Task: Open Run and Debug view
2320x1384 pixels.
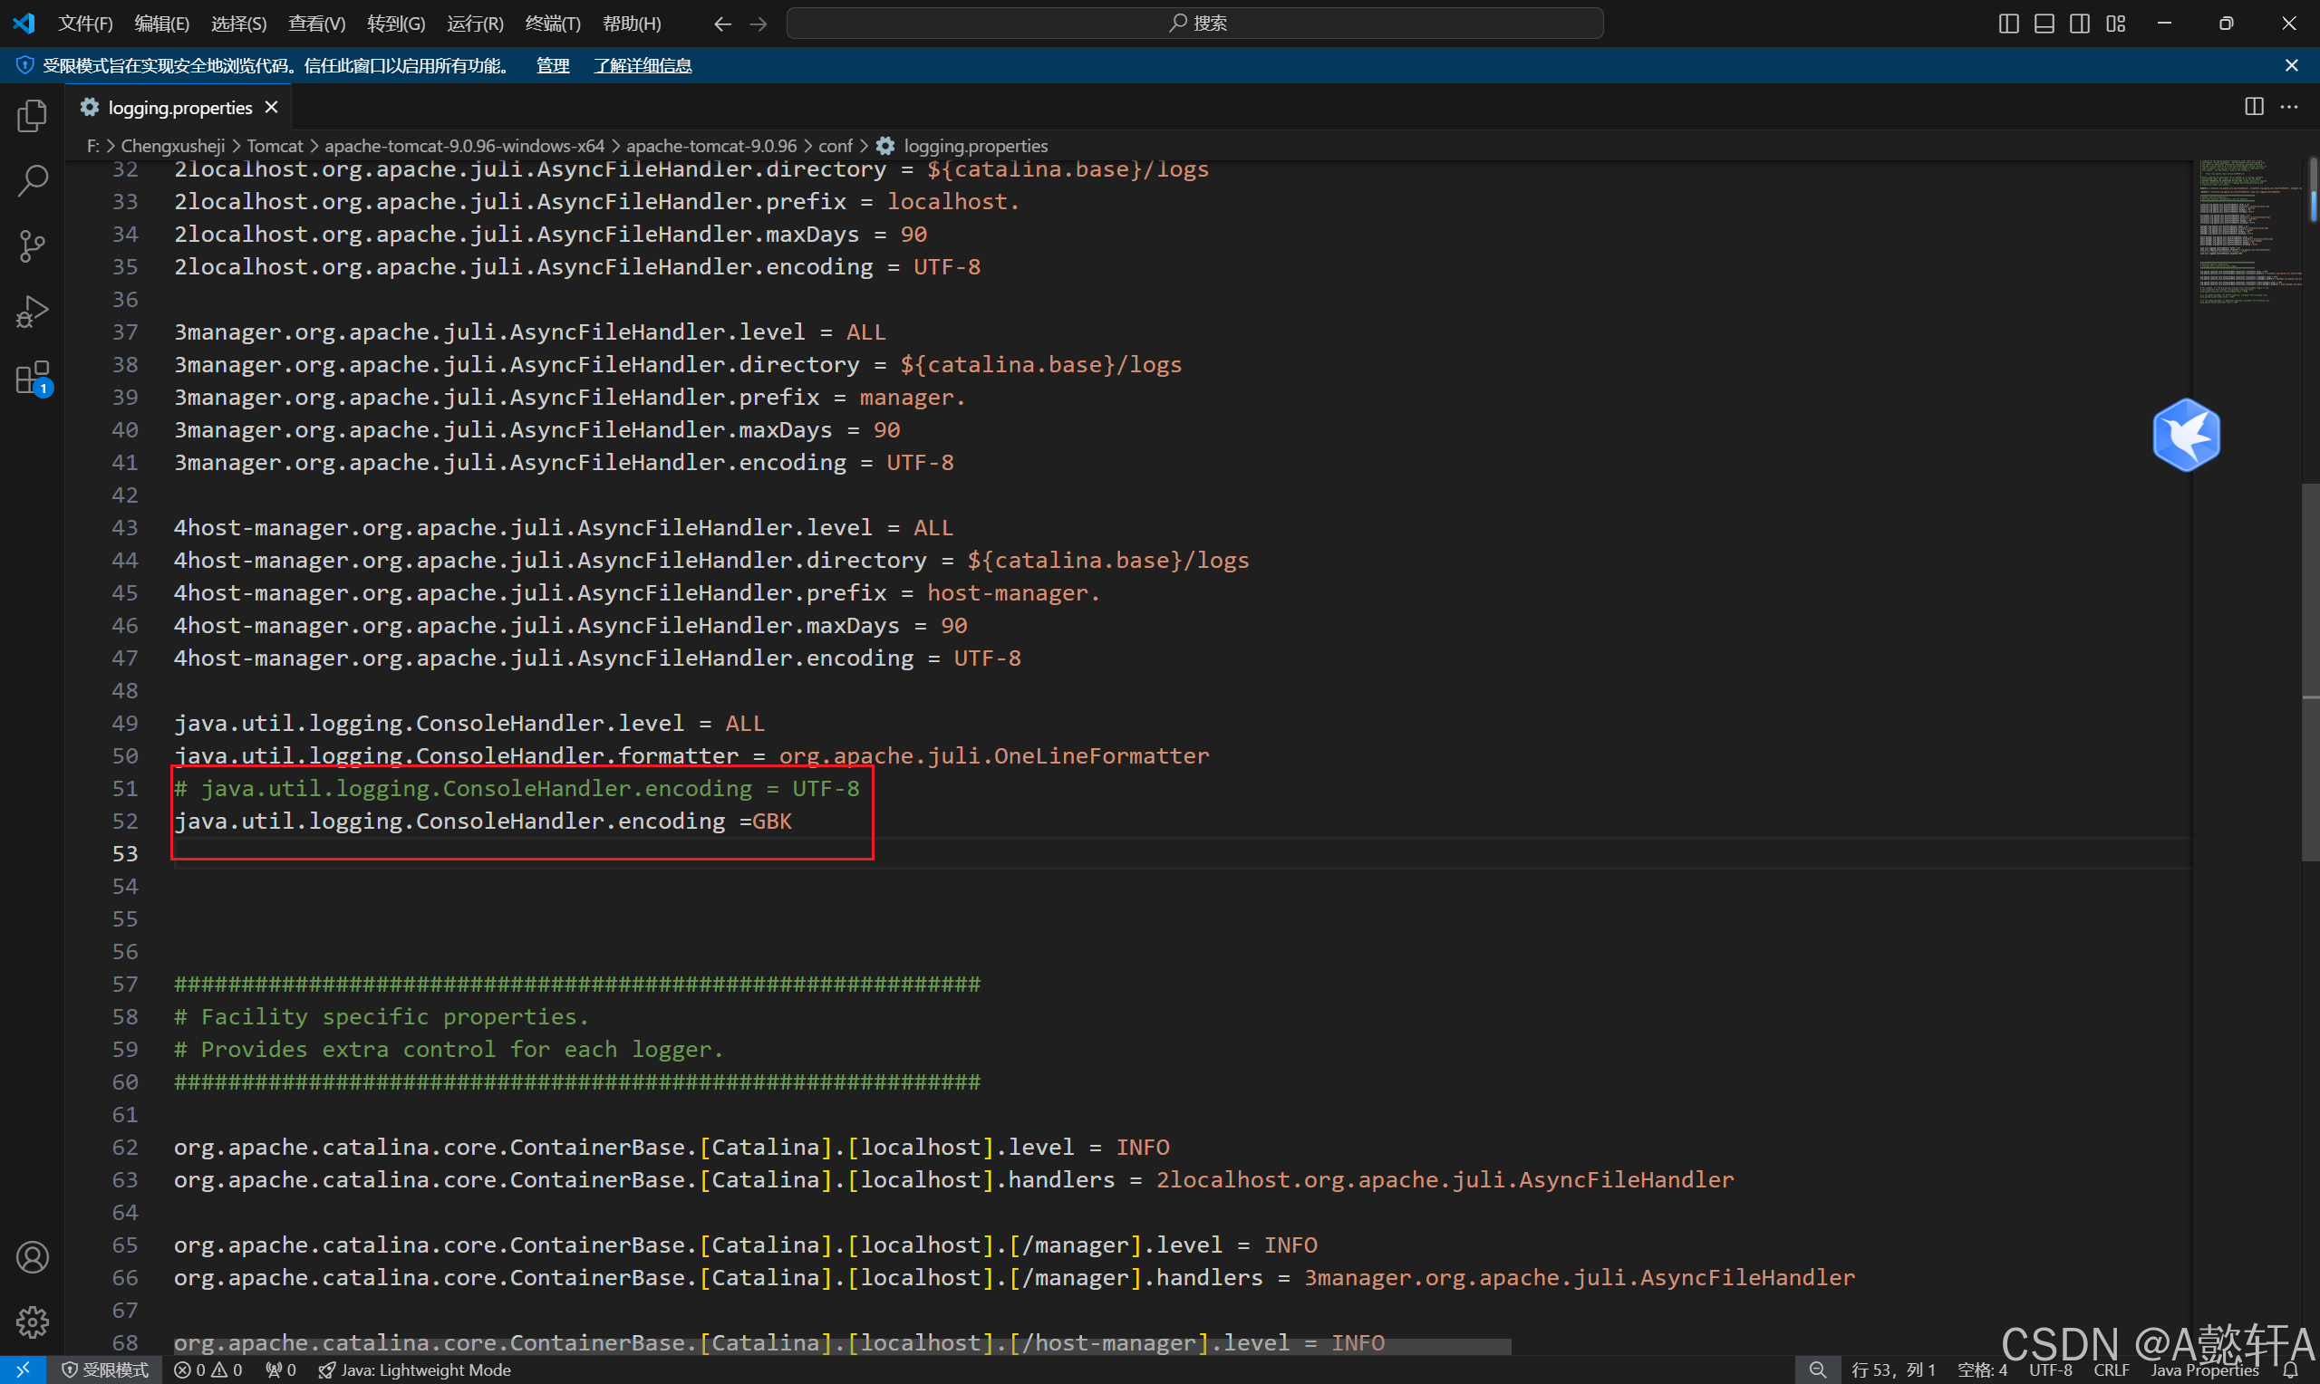Action: click(x=32, y=312)
